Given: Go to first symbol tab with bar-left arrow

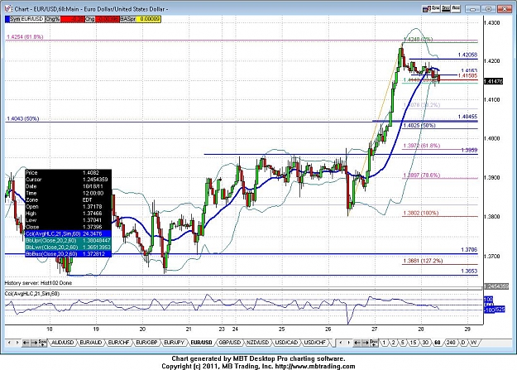Looking at the screenshot, I should pyautogui.click(x=26, y=343).
